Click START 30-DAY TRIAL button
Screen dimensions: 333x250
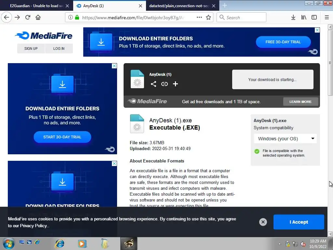pos(62,137)
